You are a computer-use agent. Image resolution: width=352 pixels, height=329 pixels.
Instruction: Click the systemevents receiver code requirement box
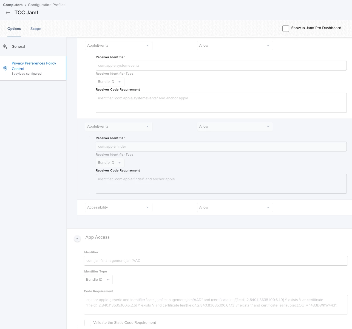point(221,103)
